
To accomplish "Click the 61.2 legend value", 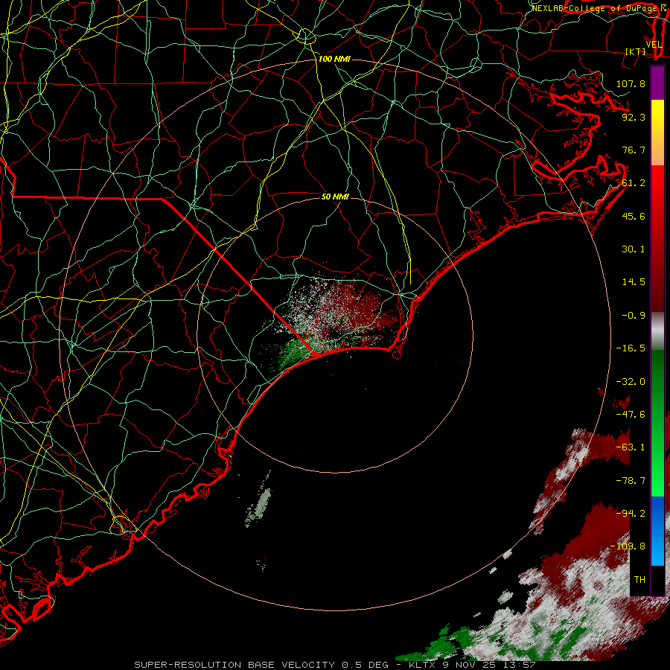I will point(634,183).
